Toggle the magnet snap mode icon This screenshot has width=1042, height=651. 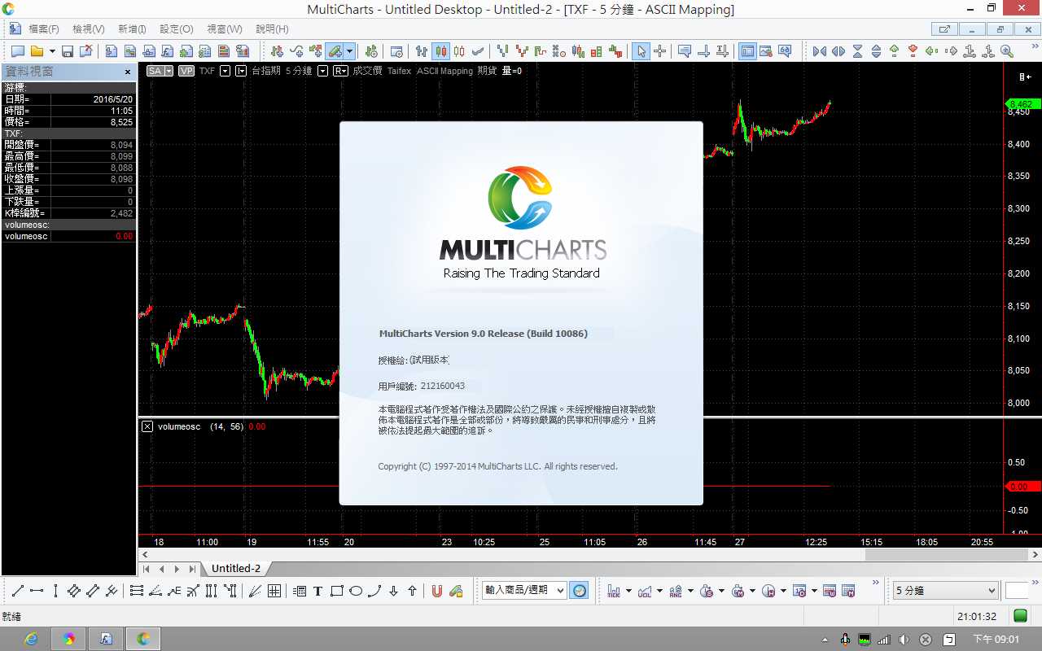click(437, 591)
